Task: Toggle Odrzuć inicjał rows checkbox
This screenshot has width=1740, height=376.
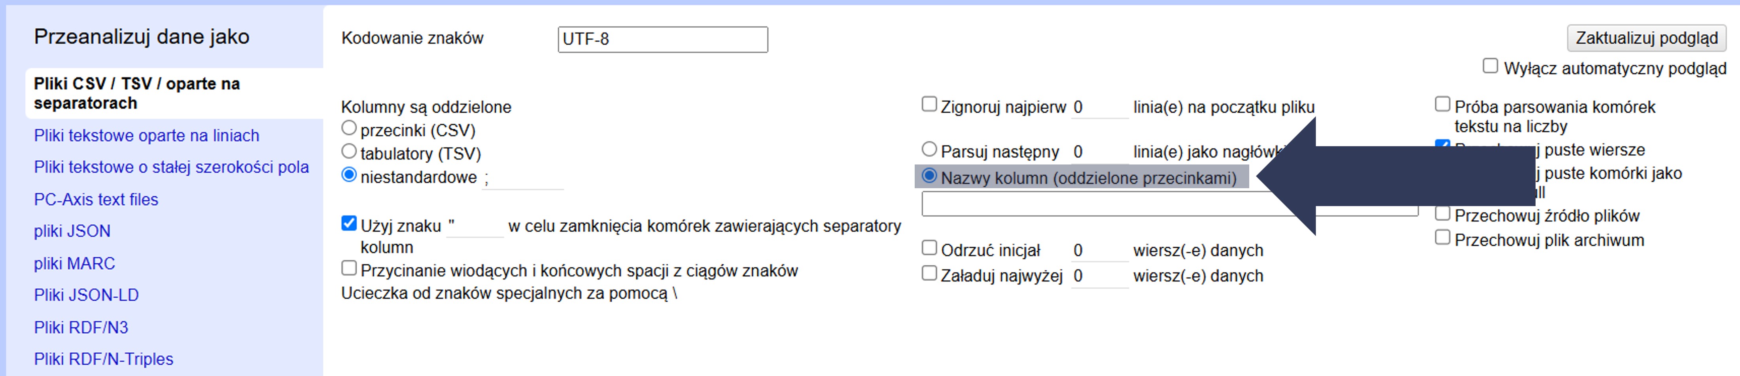Action: [x=929, y=248]
